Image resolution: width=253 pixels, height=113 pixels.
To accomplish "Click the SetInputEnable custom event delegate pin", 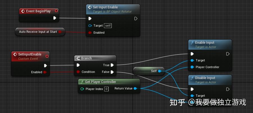I will click(x=47, y=56).
